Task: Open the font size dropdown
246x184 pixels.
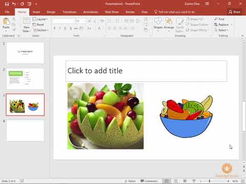Action: click(x=85, y=21)
